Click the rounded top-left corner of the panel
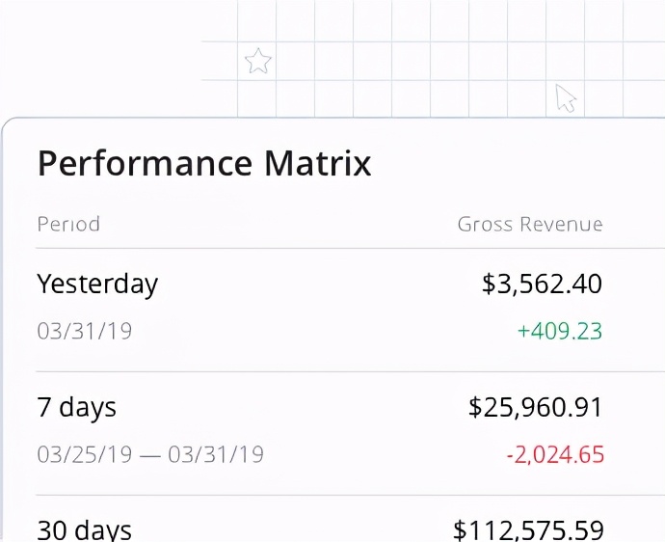The image size is (665, 542). tap(9, 124)
